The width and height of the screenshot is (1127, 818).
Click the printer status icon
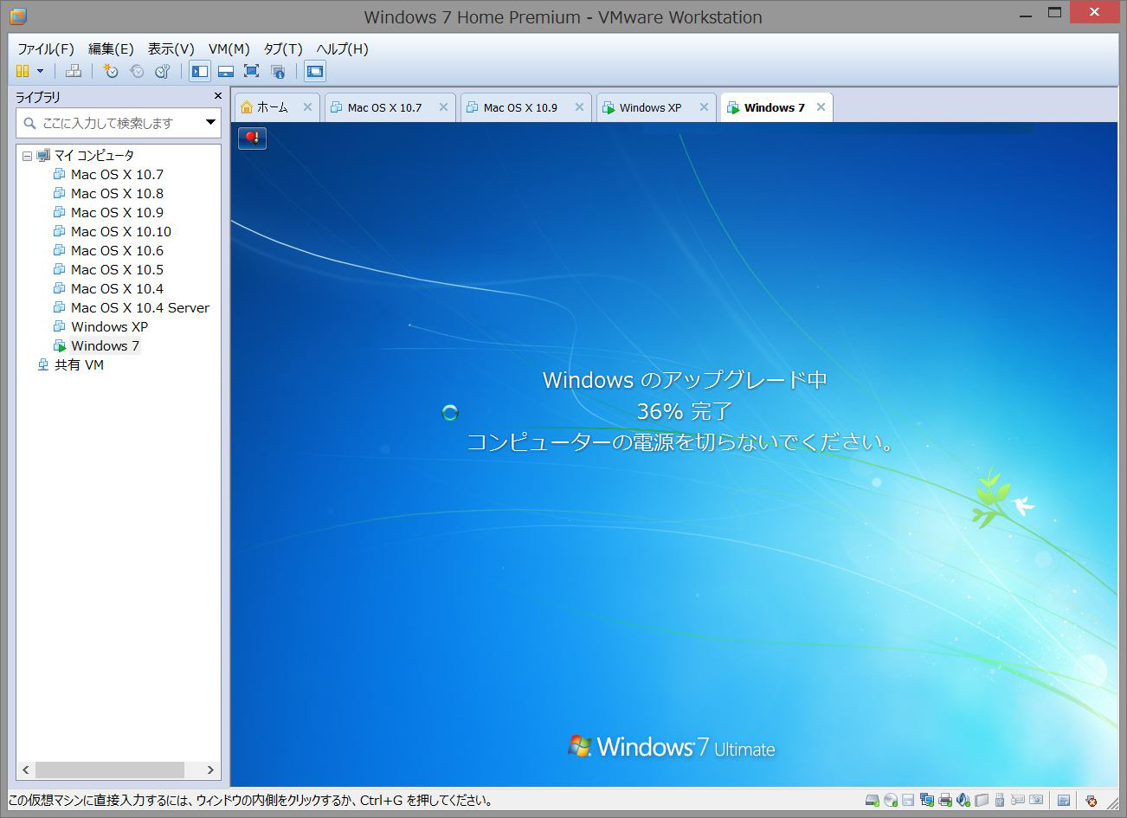coord(945,801)
